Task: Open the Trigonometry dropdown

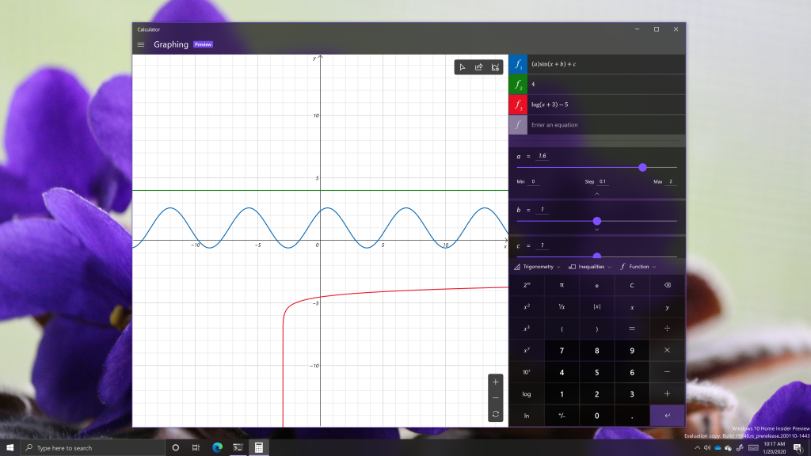Action: click(x=538, y=267)
